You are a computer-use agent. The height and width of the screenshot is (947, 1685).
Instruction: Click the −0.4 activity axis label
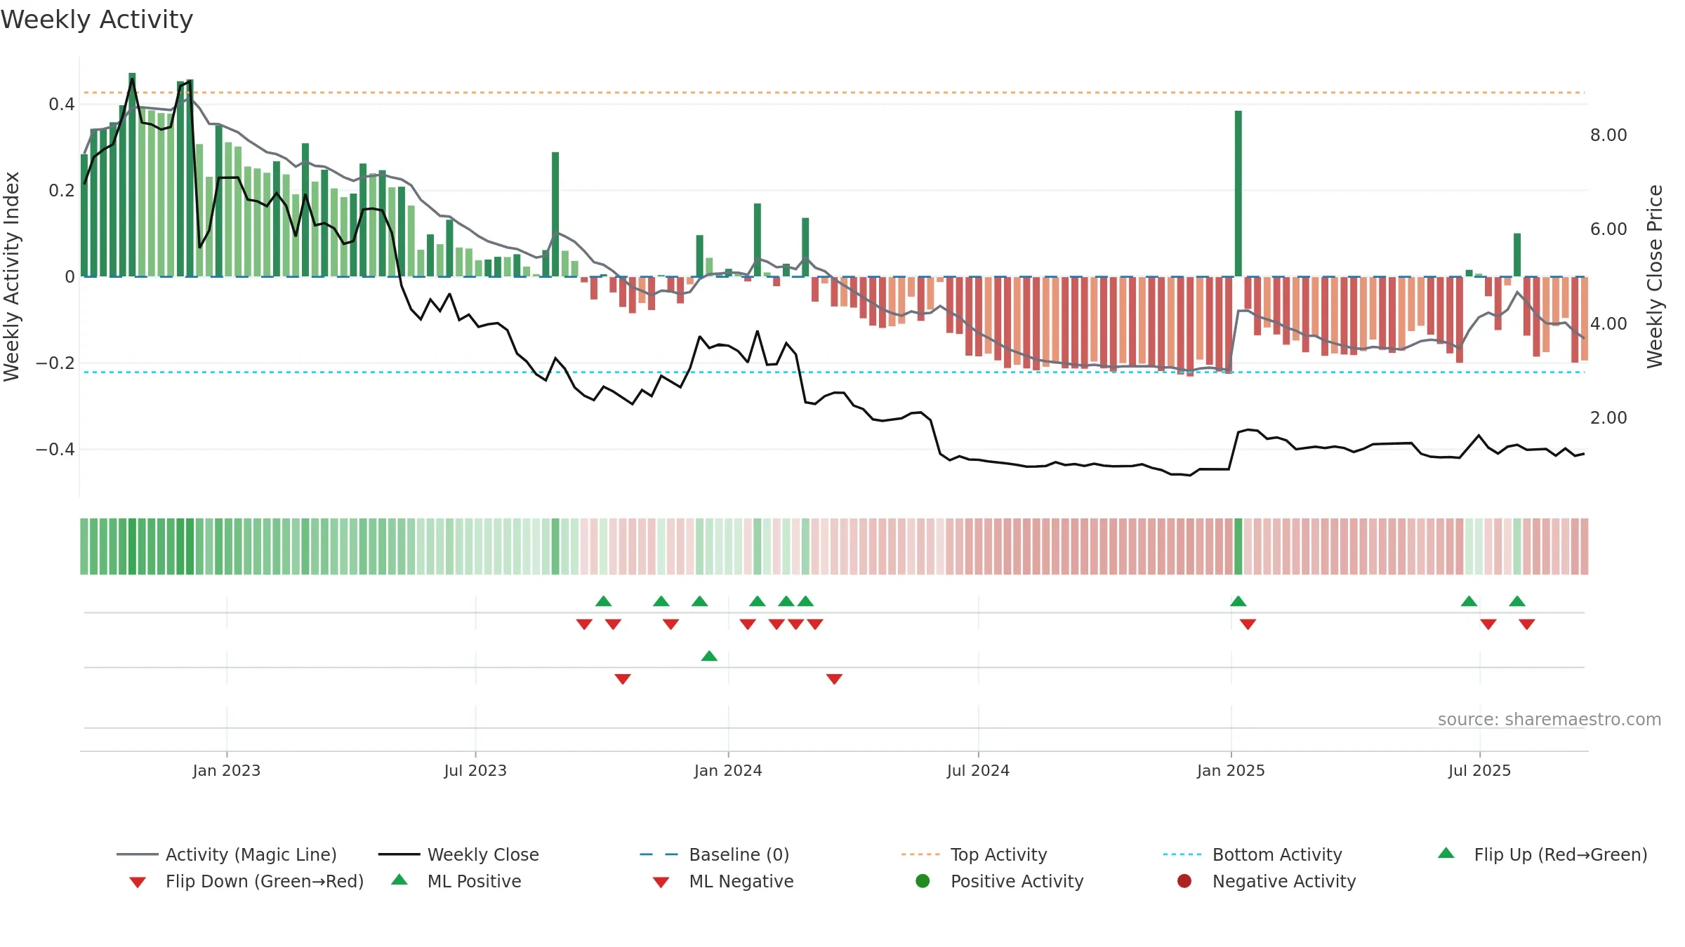pos(55,449)
